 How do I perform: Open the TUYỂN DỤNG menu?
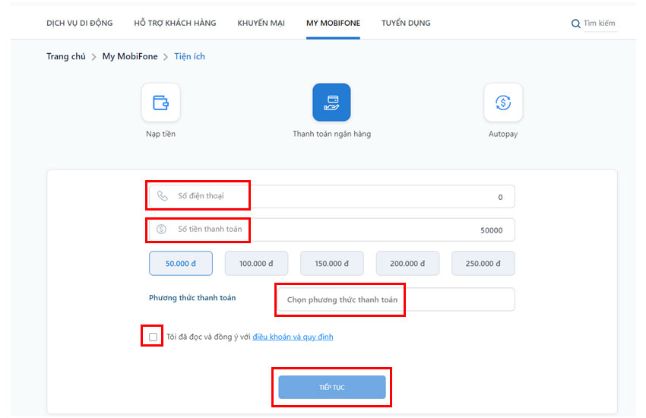pos(406,23)
